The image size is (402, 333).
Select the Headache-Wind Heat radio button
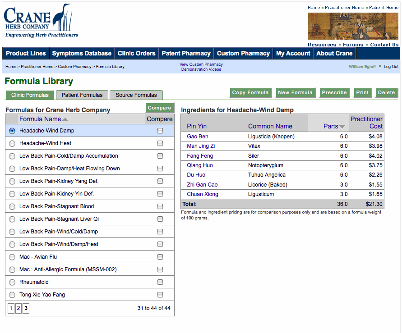click(12, 143)
